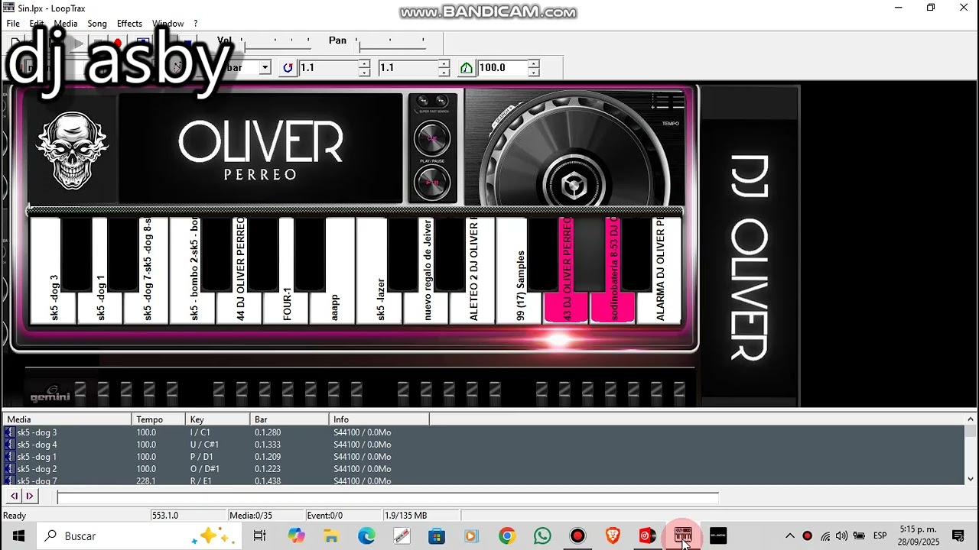Click sk5 -dog 3 row media icon
979x550 pixels.
tap(10, 432)
